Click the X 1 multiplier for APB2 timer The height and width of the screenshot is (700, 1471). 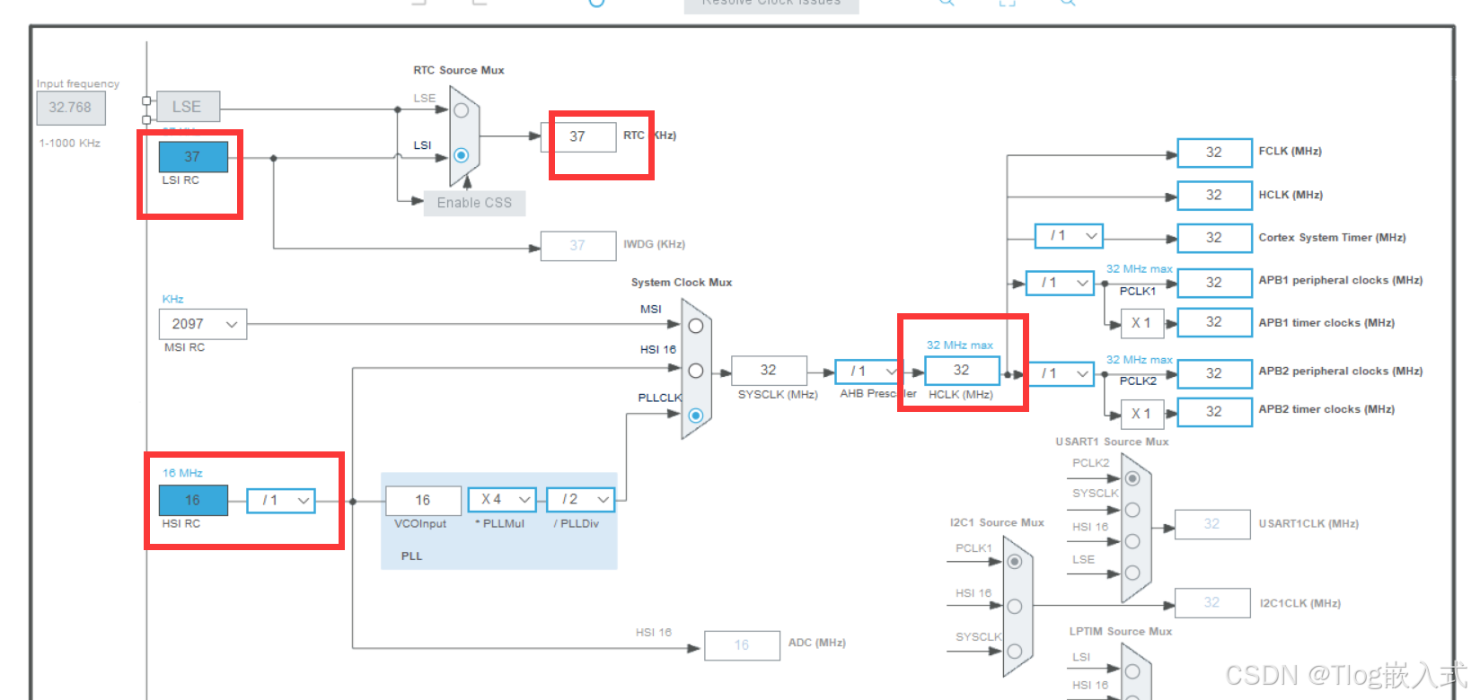point(1141,414)
